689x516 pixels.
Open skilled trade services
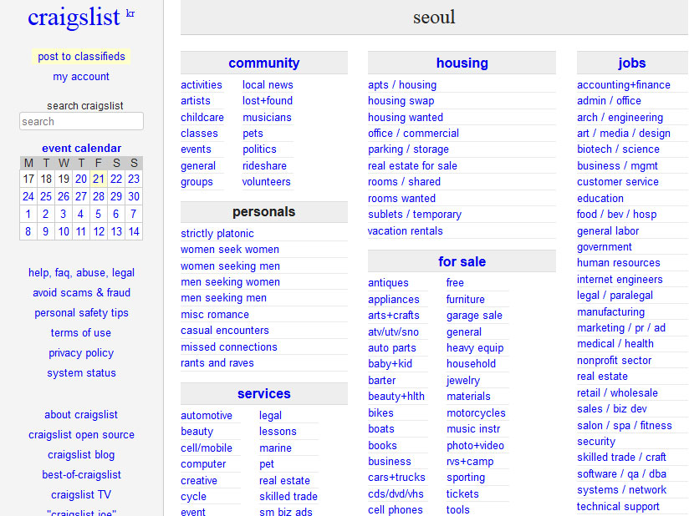point(288,496)
